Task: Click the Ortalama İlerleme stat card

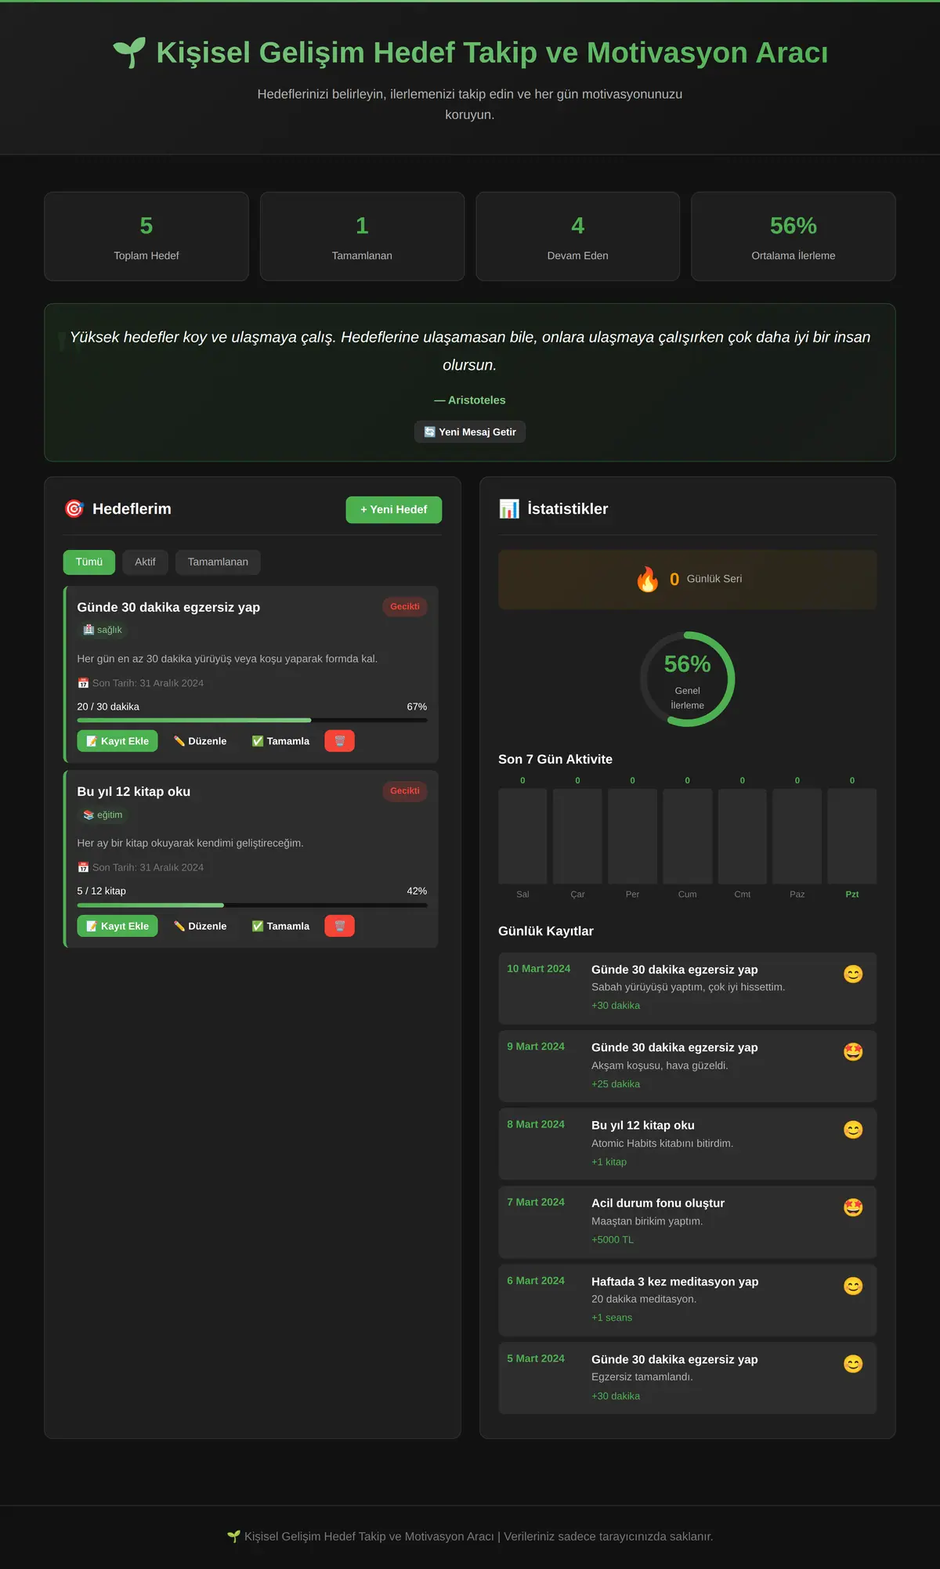Action: (x=794, y=237)
